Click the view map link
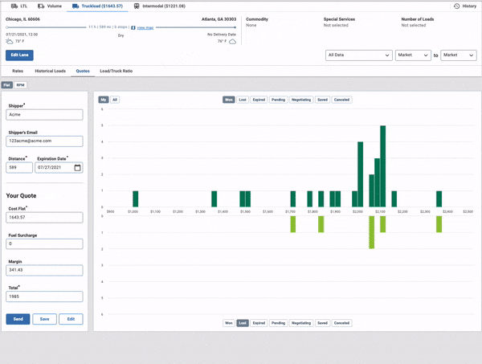 tap(145, 27)
